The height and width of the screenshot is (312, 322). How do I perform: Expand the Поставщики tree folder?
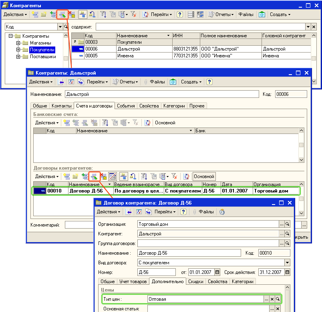pos(18,57)
